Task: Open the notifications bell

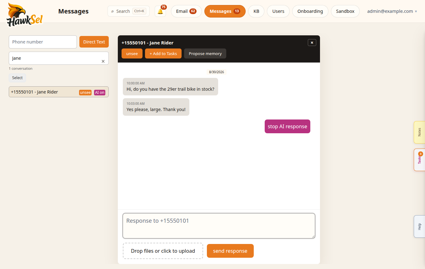Action: (x=160, y=11)
